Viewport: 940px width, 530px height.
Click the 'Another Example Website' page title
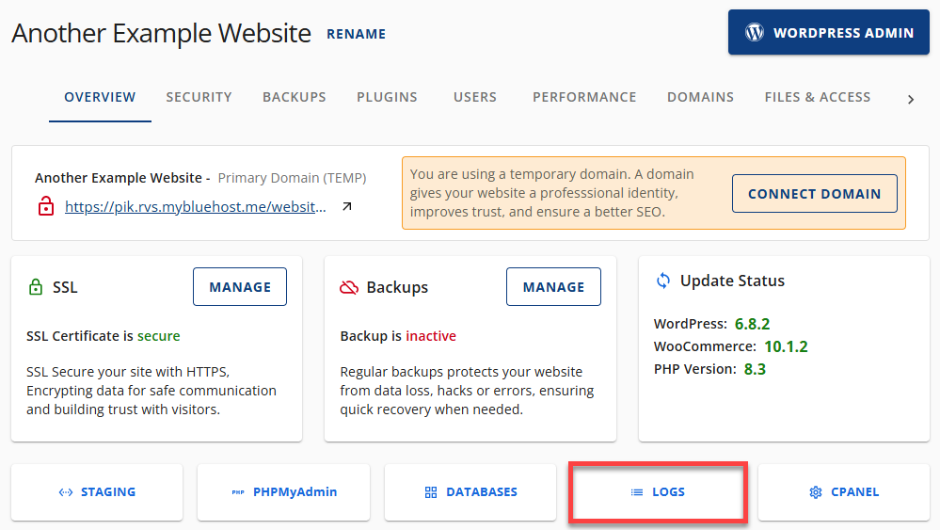161,33
